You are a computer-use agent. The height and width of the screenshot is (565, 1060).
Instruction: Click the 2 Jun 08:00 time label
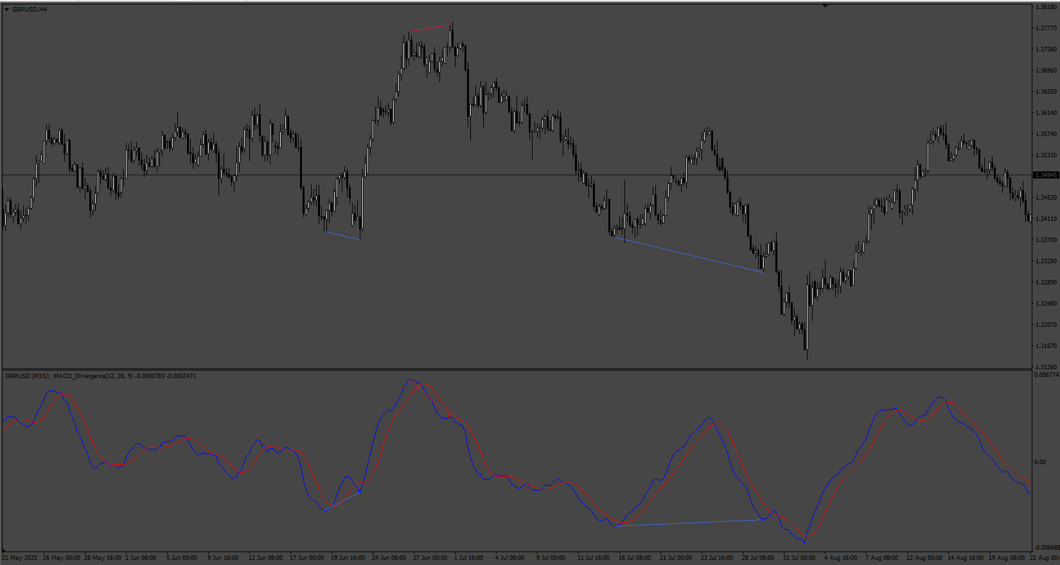[141, 558]
